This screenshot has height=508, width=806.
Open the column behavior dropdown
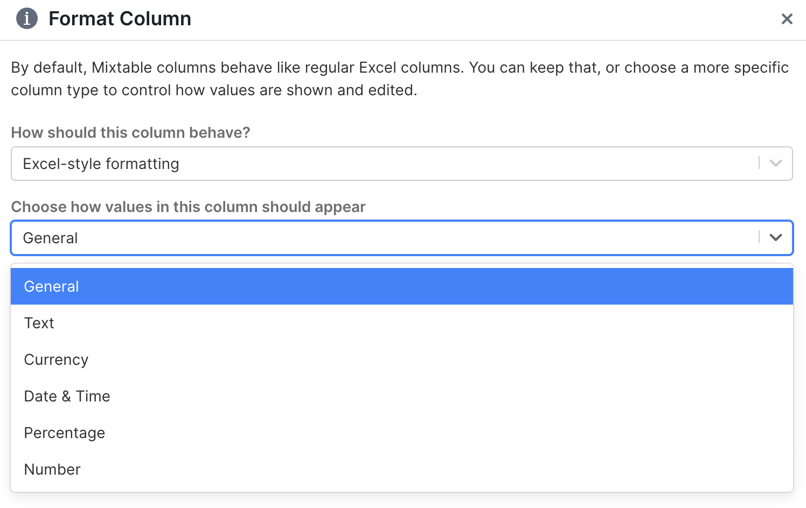tap(377, 164)
